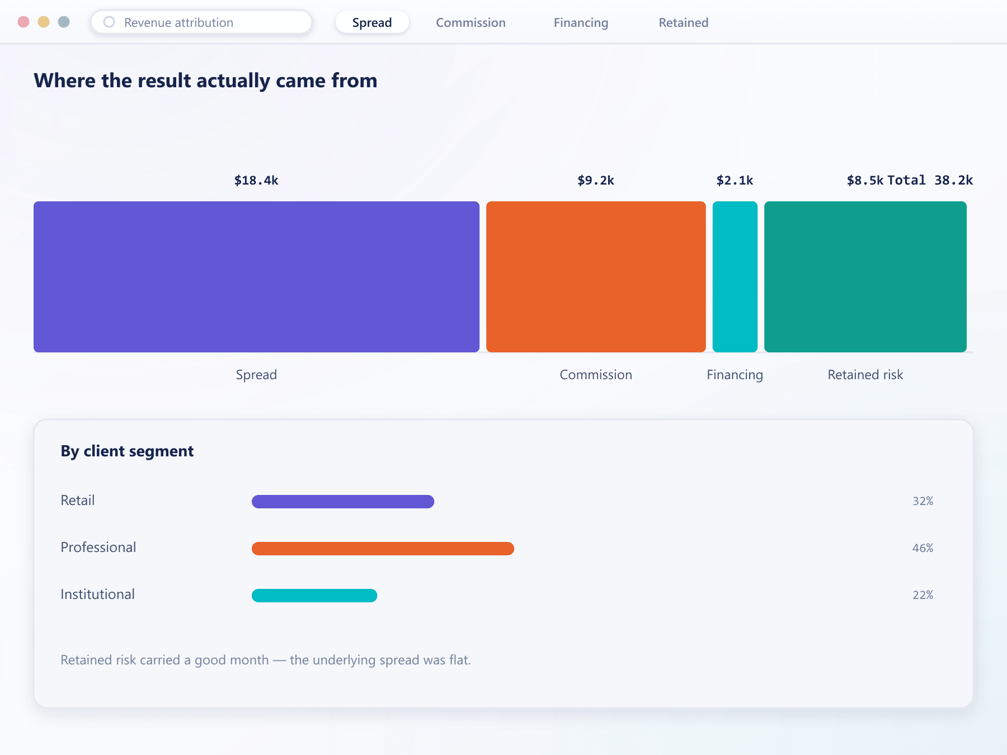Viewport: 1007px width, 755px height.
Task: Click the Where the result actually came from title
Action: click(205, 81)
